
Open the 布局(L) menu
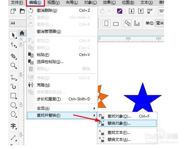[x=72, y=2]
